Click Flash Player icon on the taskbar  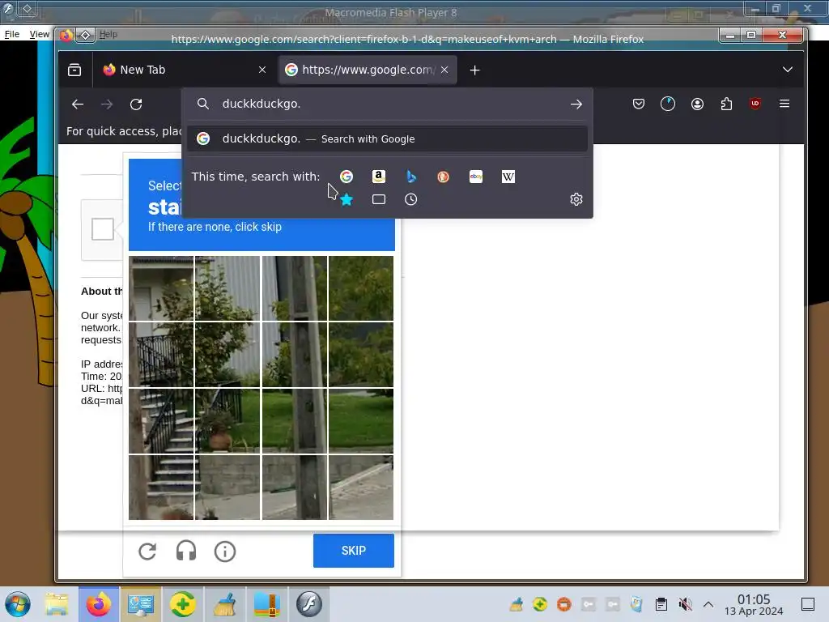click(309, 604)
